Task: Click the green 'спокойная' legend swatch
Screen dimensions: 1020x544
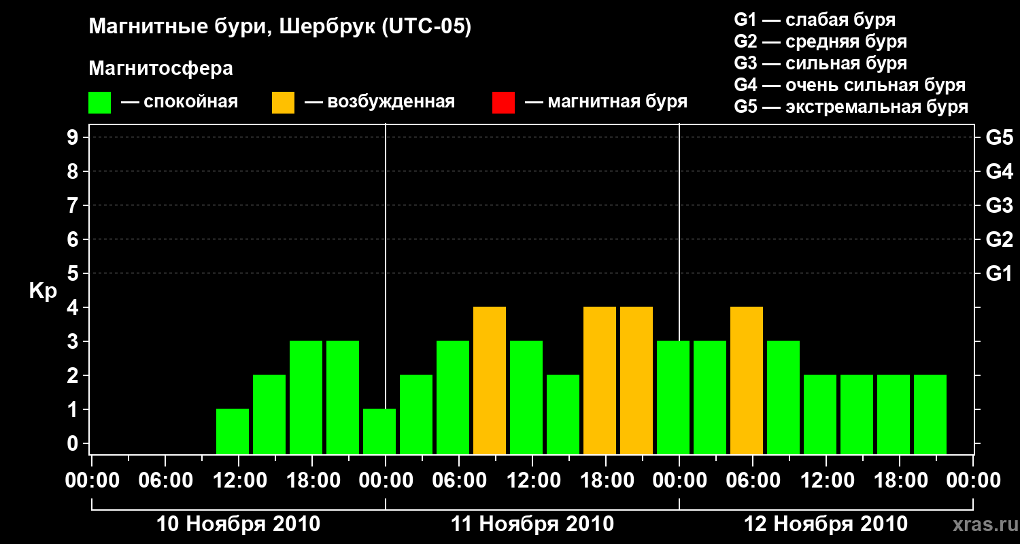Action: [x=100, y=102]
